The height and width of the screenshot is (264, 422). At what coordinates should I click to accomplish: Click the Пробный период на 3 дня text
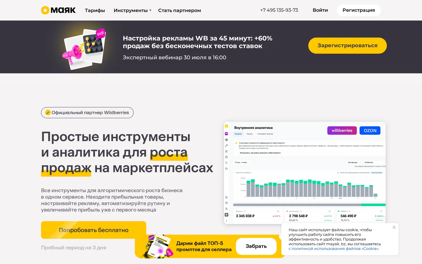[x=74, y=248]
